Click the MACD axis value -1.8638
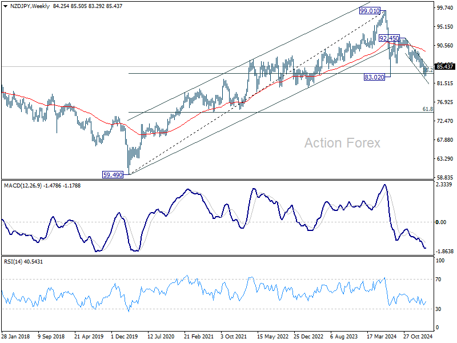 click(444, 251)
